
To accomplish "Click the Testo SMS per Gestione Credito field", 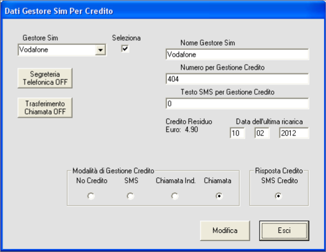I will tap(237, 104).
